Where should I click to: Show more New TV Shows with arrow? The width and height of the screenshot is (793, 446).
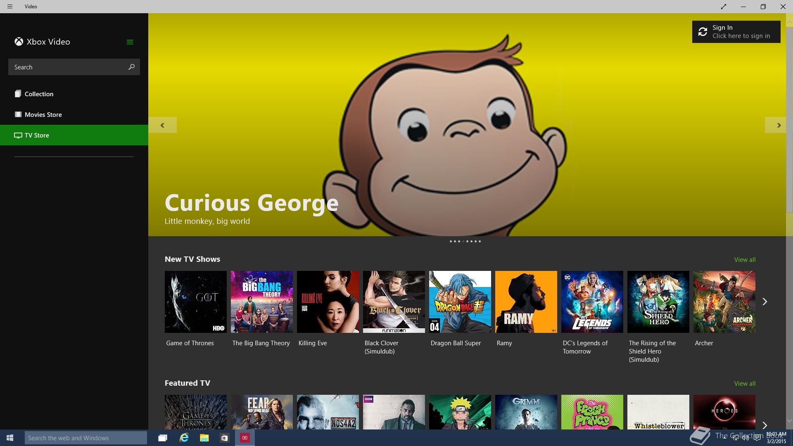tap(765, 302)
